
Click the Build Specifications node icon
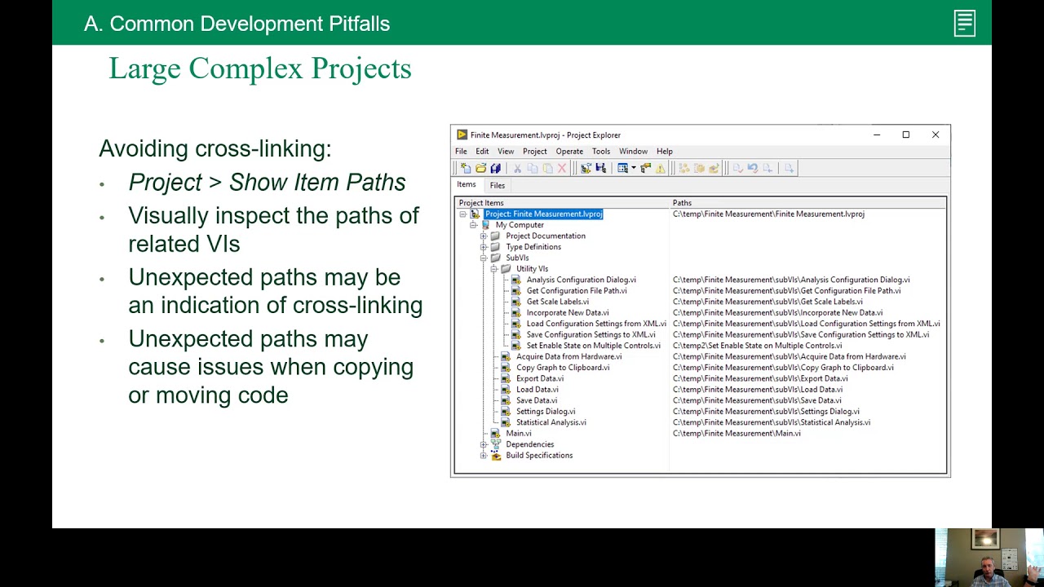[496, 456]
